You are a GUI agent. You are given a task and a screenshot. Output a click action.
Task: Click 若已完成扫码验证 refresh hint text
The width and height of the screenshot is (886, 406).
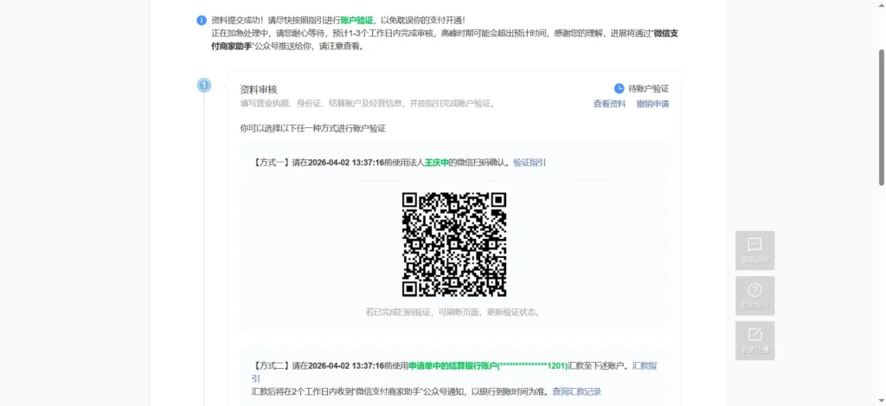point(453,313)
